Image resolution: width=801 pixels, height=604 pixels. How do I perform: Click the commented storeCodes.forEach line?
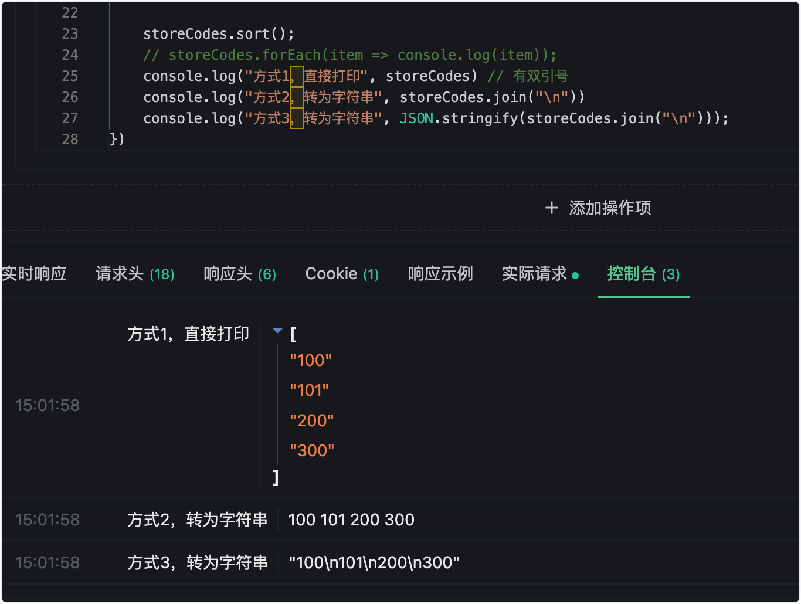(350, 55)
